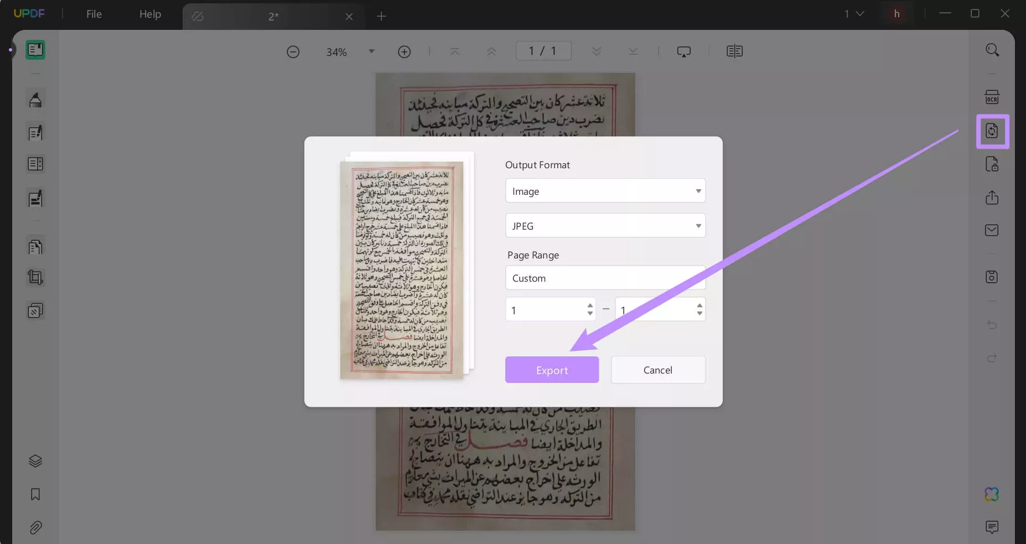Viewport: 1026px width, 544px height.
Task: Open the Help menu
Action: click(x=150, y=14)
